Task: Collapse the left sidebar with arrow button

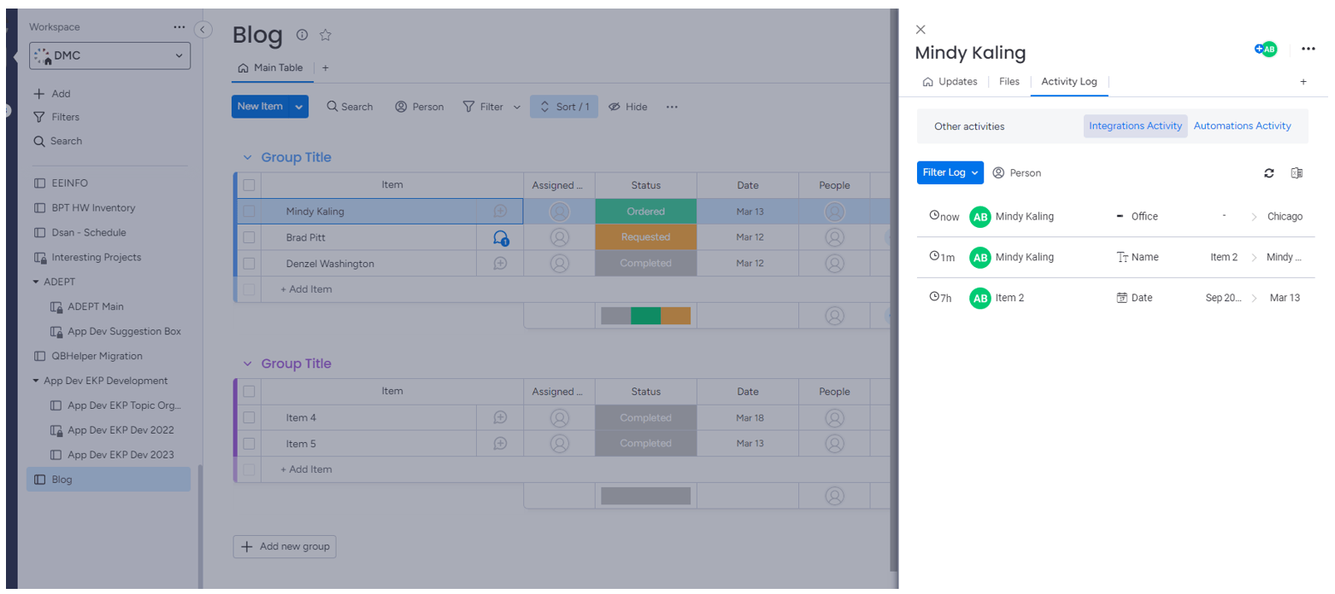Action: tap(203, 29)
